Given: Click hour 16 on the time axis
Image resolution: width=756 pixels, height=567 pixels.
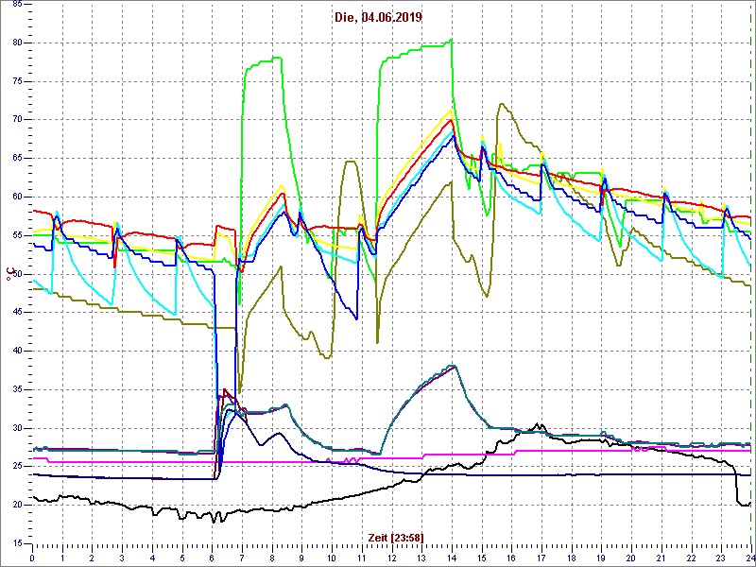Looking at the screenshot, I should coord(511,558).
